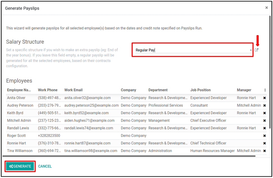The width and height of the screenshot is (273, 178).
Task: Select employee name Tina Williamson
Action: point(20,151)
